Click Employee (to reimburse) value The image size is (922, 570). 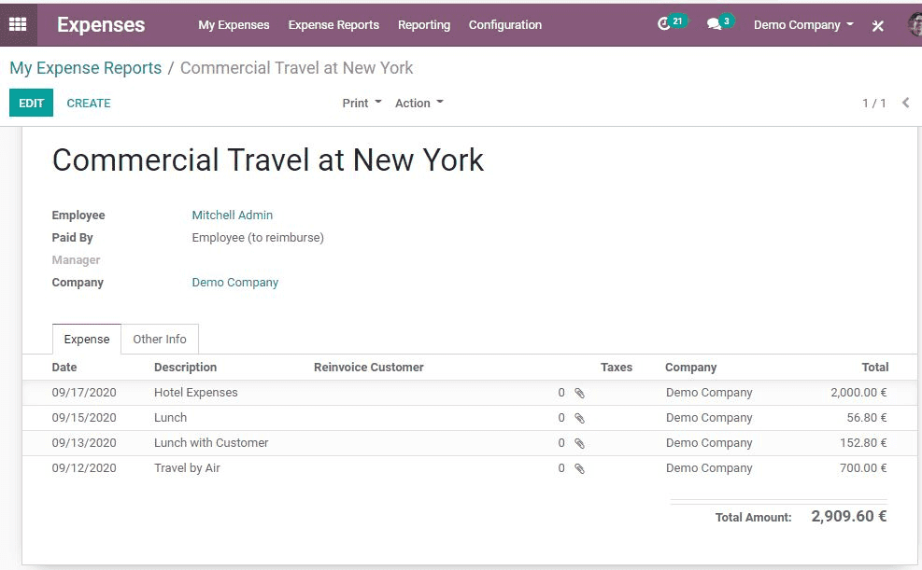point(258,237)
